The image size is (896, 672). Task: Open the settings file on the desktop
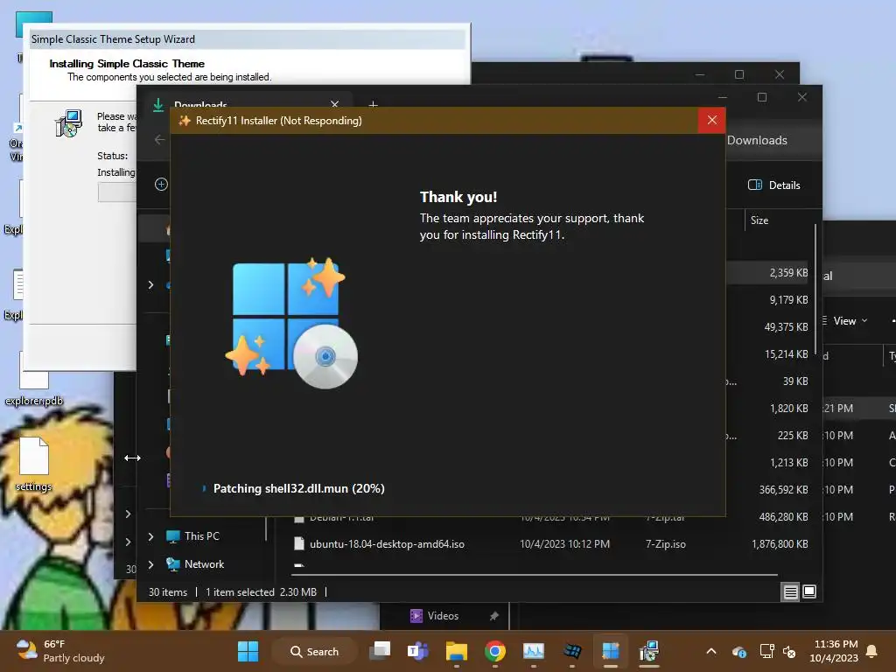coord(34,464)
